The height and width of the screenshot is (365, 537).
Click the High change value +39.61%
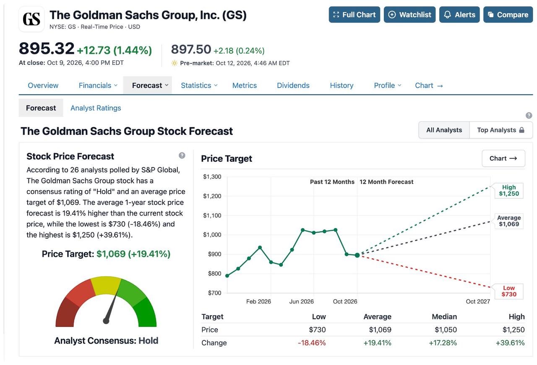coord(510,343)
